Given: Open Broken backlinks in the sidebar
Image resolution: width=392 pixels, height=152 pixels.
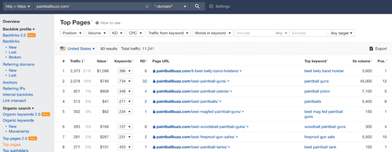Looking at the screenshot, I should (15, 57).
